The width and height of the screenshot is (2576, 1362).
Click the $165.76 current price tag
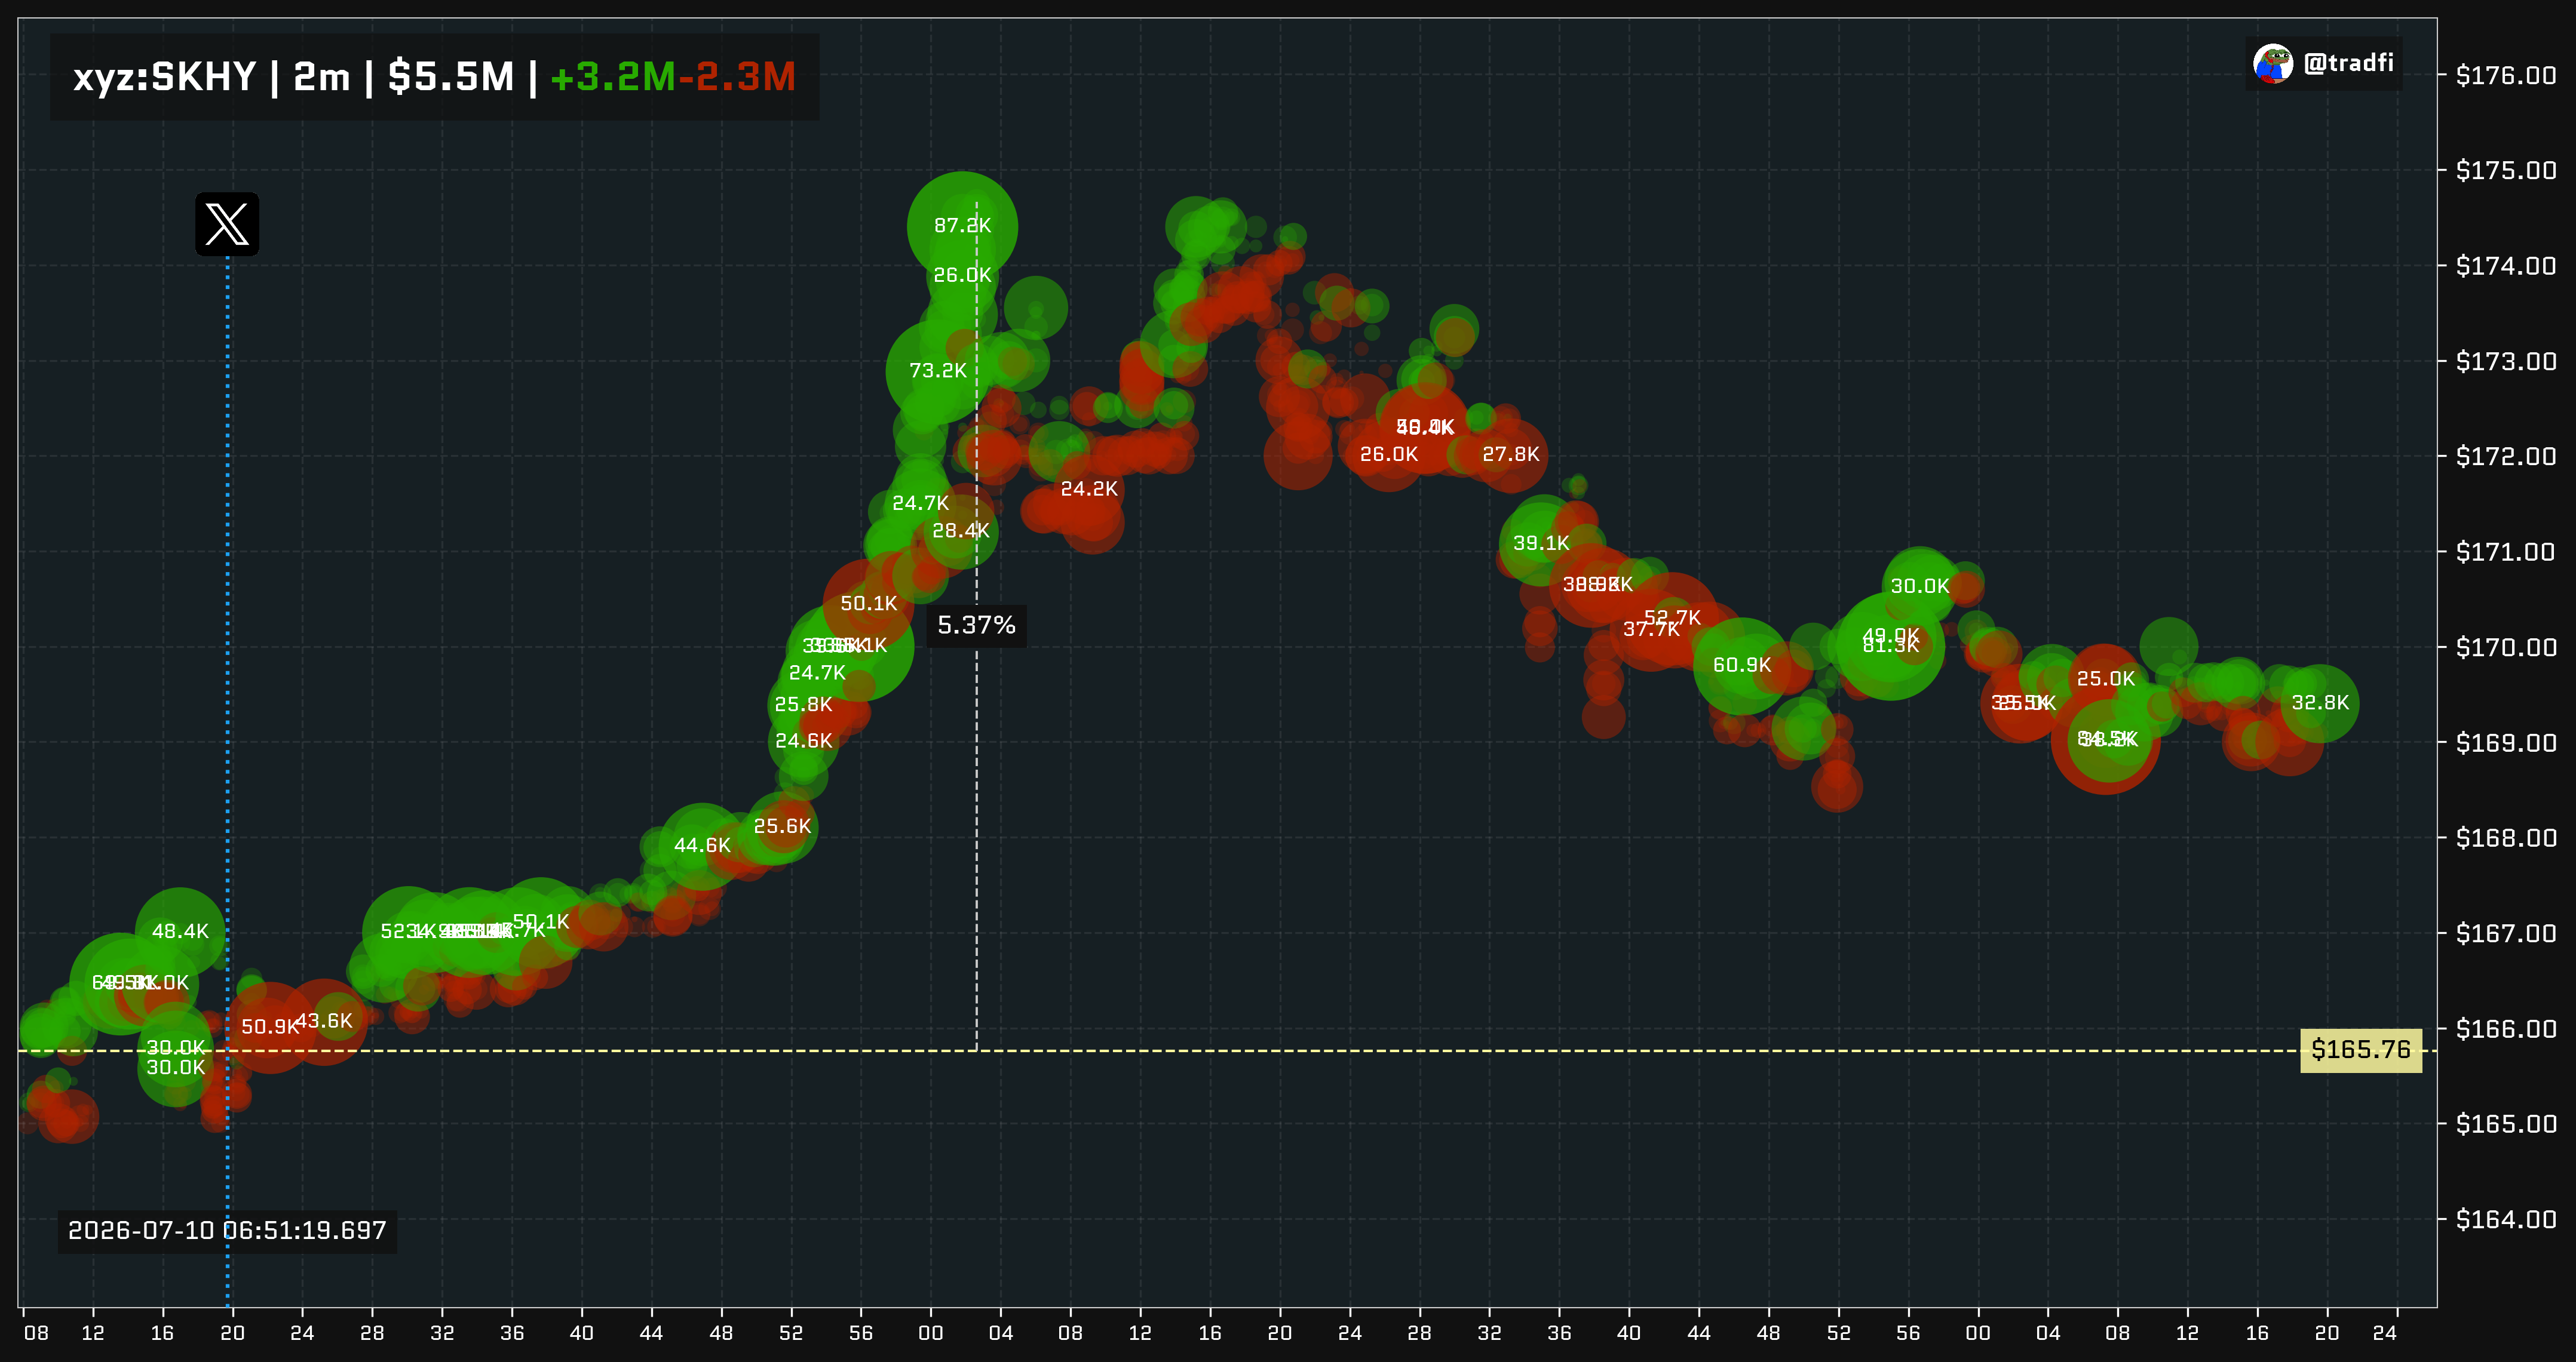click(2361, 1050)
